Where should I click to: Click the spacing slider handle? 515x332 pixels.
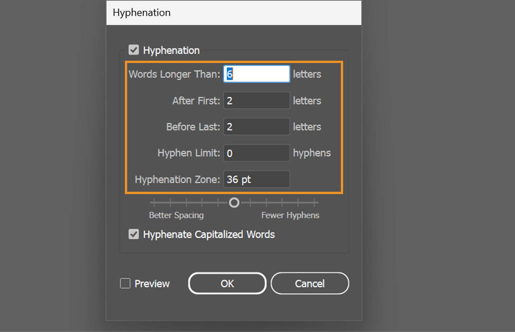pos(234,202)
